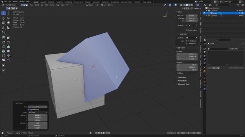Image resolution: width=245 pixels, height=137 pixels.
Task: Switch to the Shading workspace tab
Action: (88, 2)
